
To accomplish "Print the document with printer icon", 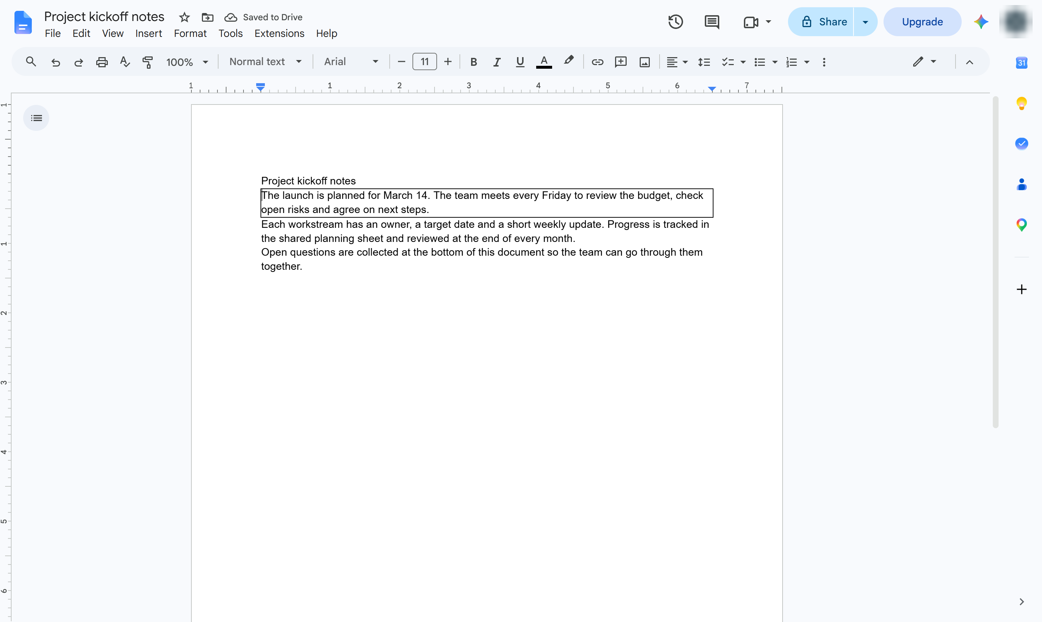I will tap(102, 62).
